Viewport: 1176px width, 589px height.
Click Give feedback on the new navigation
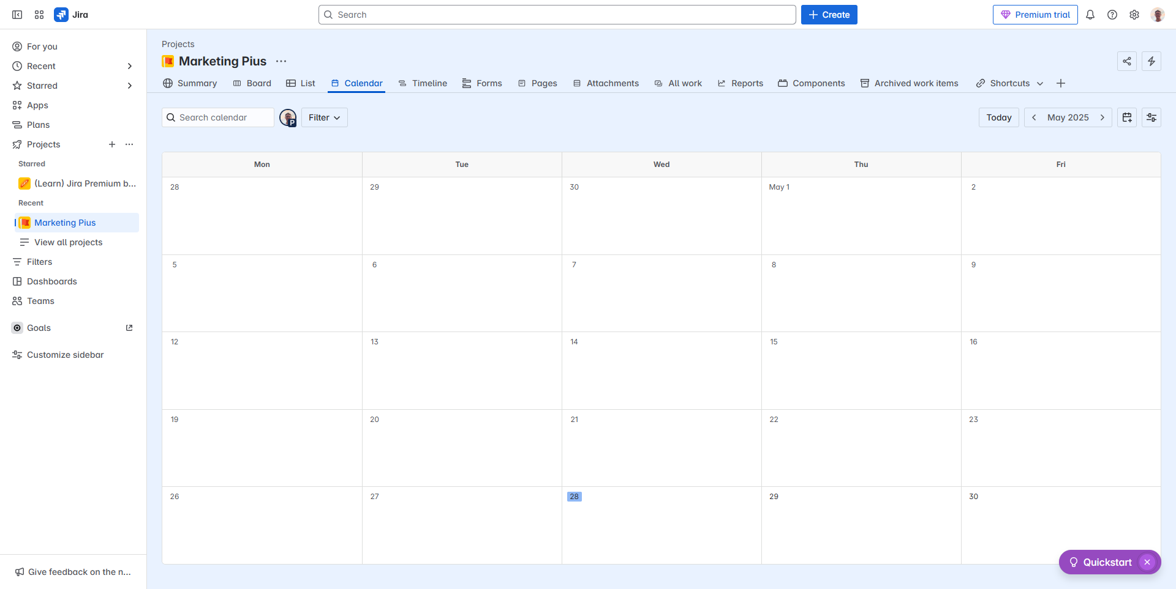coord(73,572)
